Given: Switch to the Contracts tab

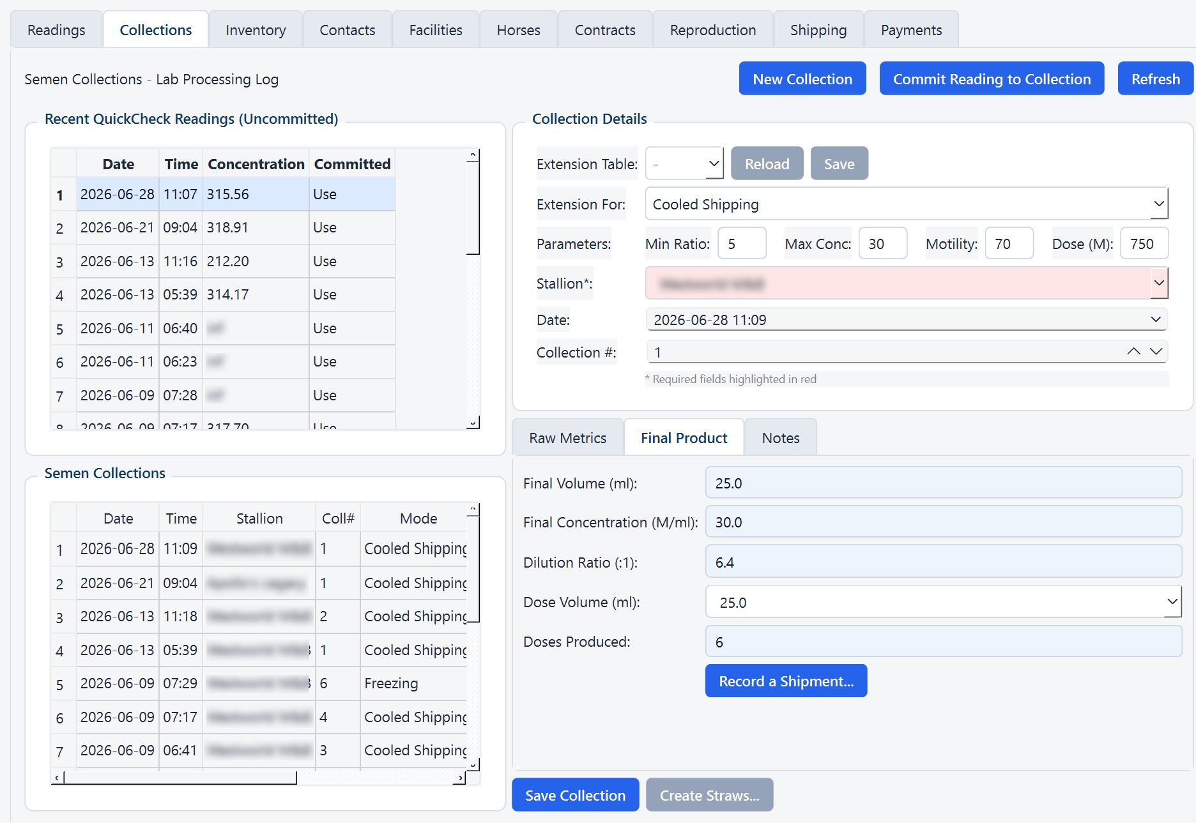Looking at the screenshot, I should coord(605,30).
